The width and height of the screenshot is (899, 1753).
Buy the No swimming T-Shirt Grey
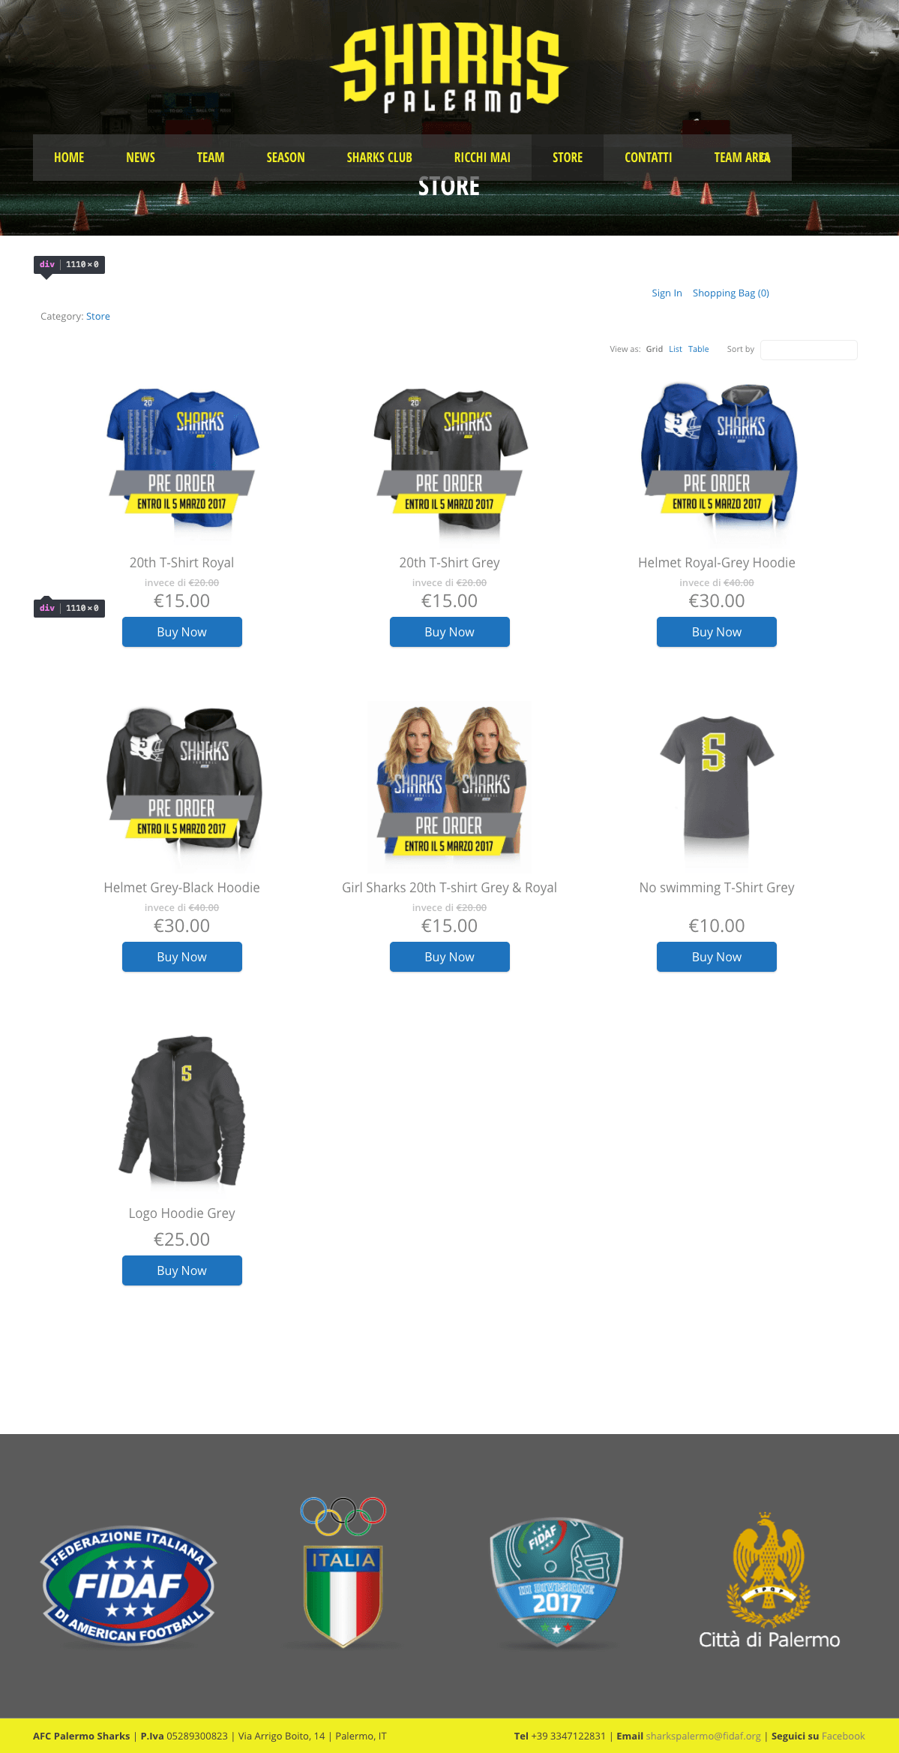point(717,957)
